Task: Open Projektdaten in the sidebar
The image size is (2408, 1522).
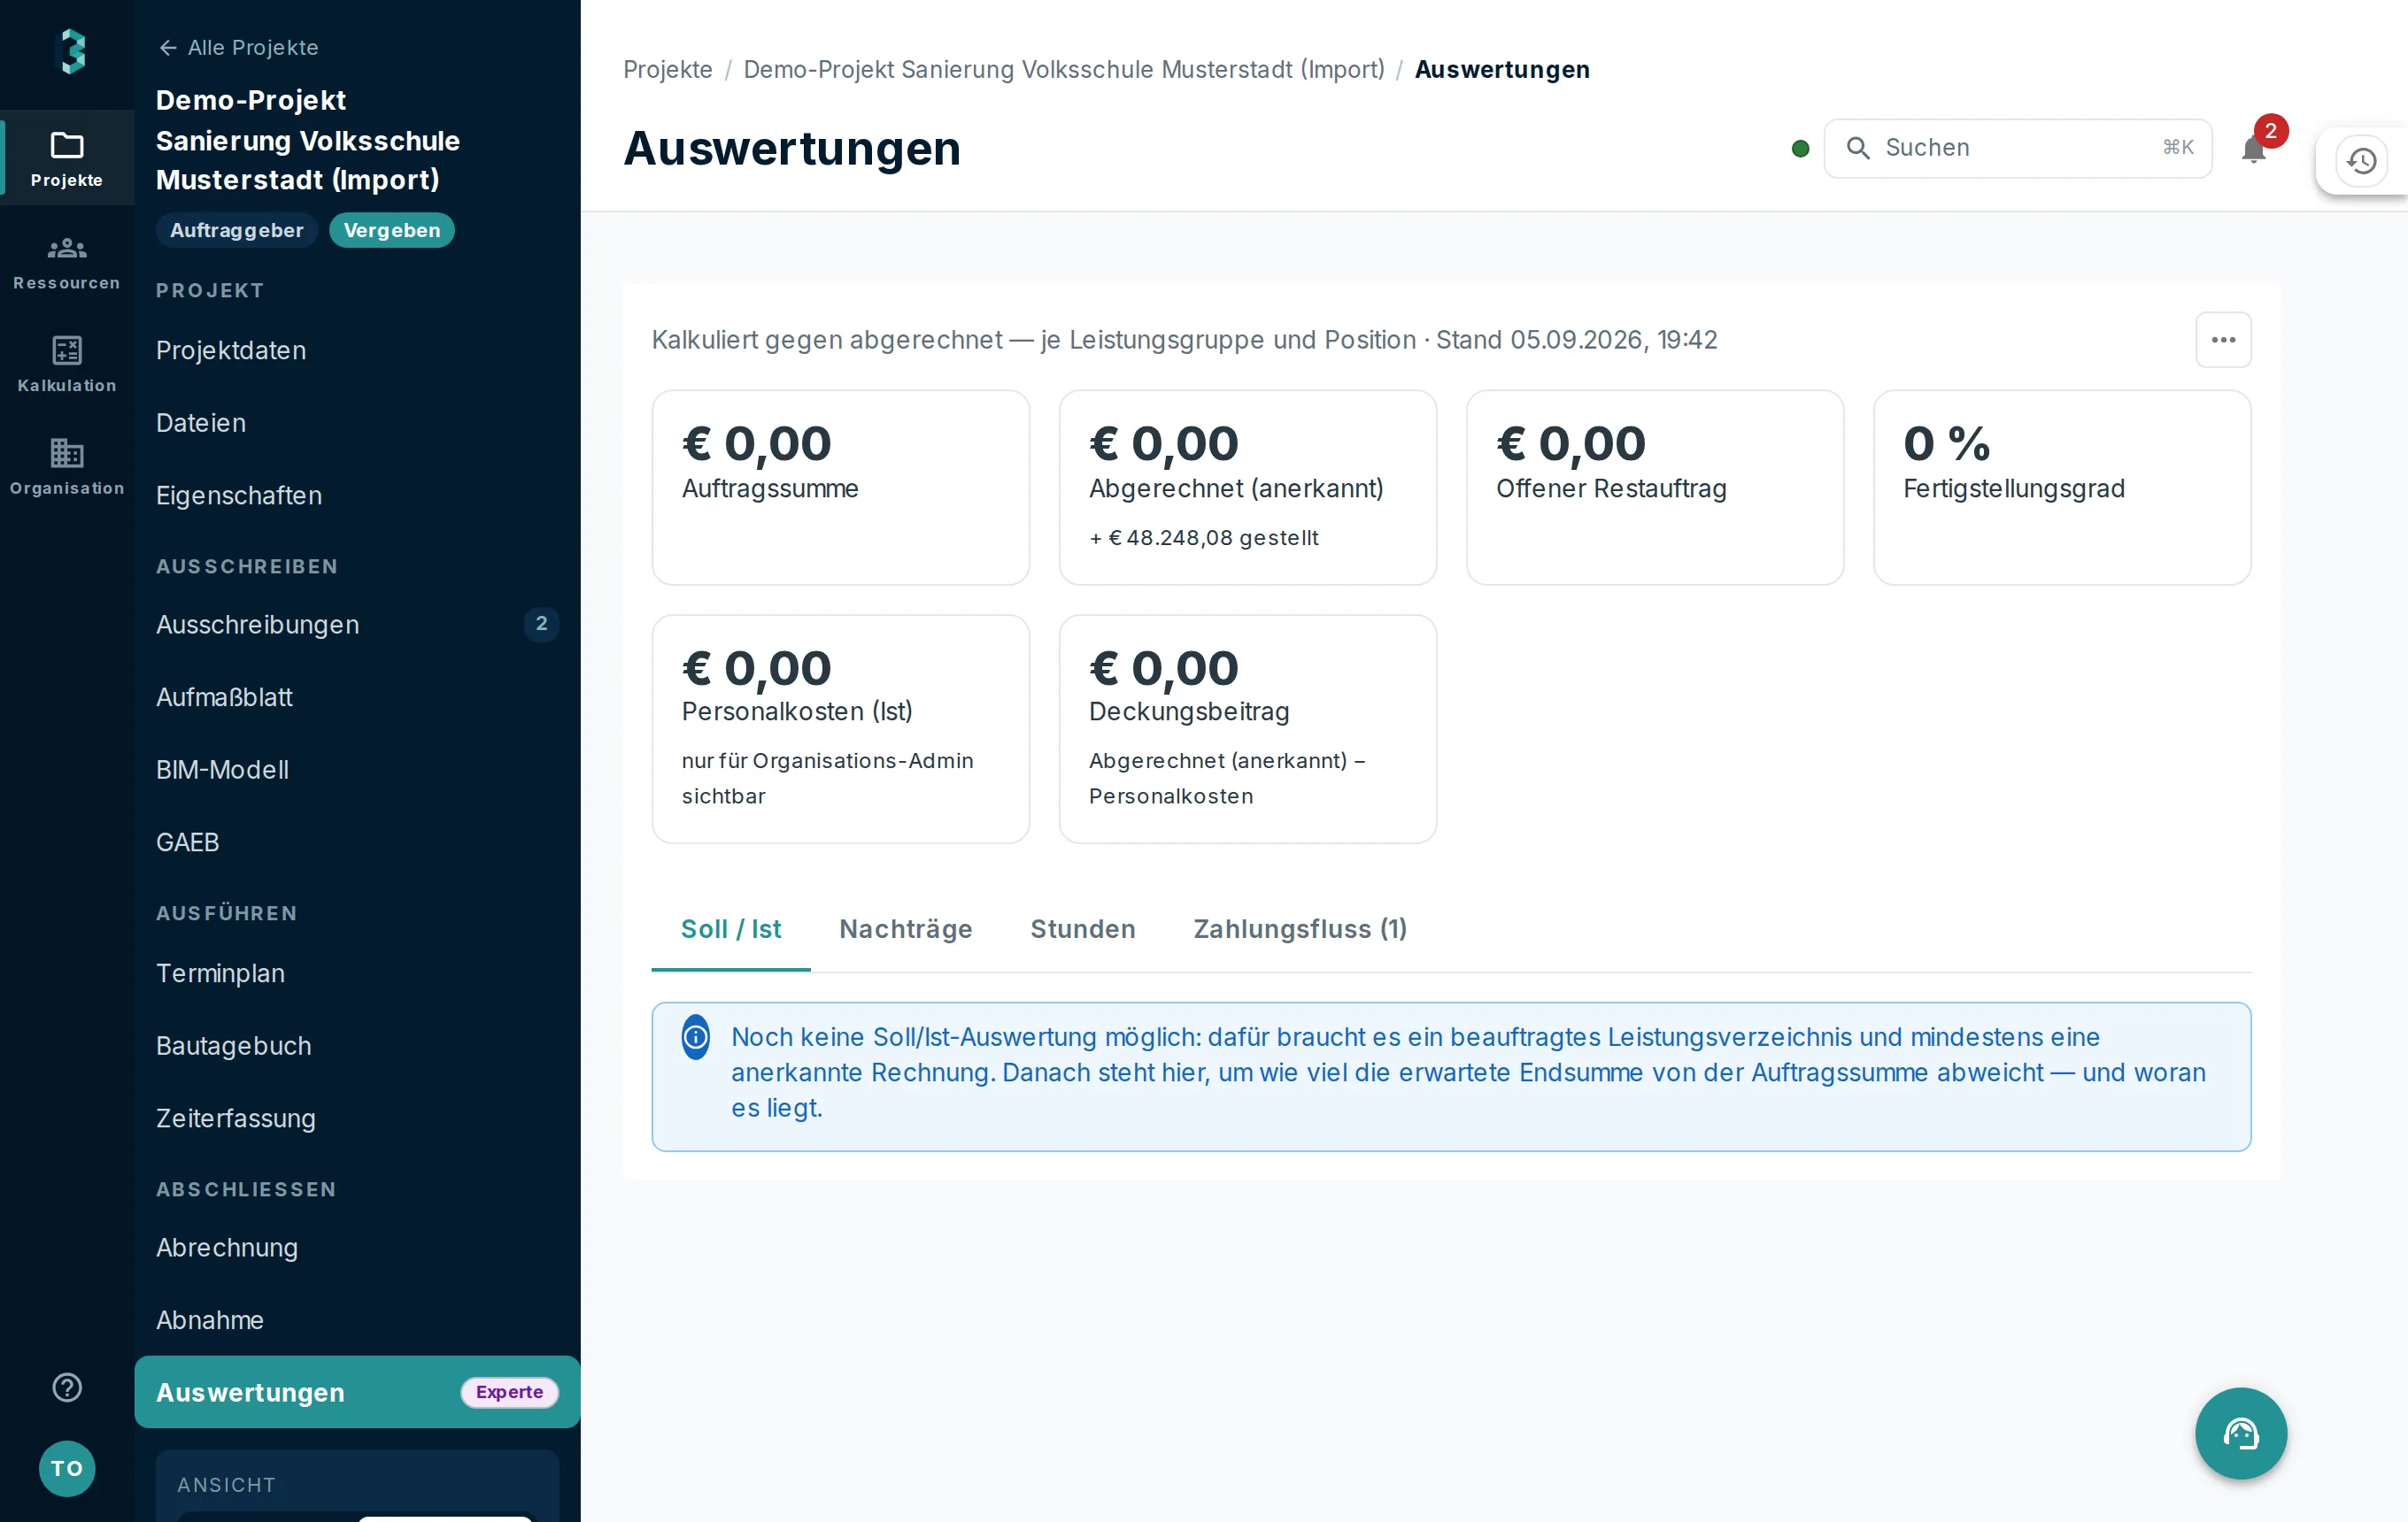Action: click(357, 350)
